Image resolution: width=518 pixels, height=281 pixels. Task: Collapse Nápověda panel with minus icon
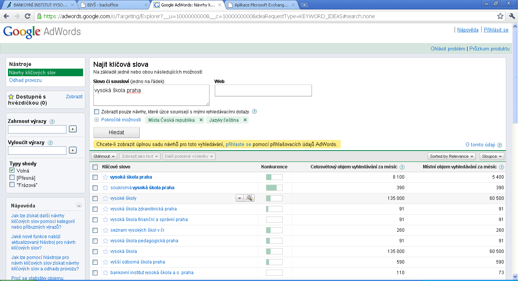click(79, 206)
